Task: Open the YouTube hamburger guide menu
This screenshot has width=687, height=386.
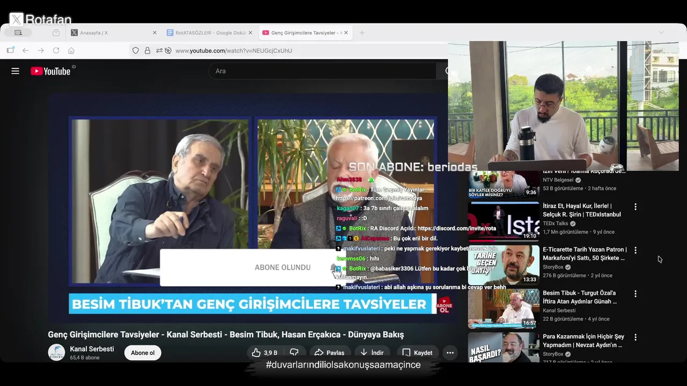Action: coord(15,71)
